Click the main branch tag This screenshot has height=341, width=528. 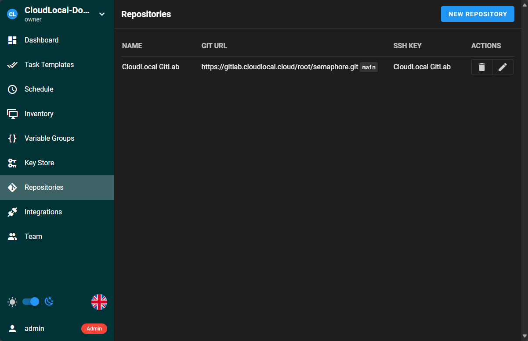(x=369, y=67)
